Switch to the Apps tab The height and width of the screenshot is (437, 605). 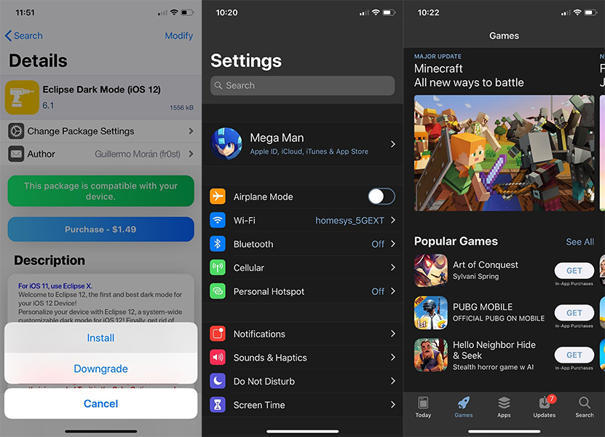504,407
